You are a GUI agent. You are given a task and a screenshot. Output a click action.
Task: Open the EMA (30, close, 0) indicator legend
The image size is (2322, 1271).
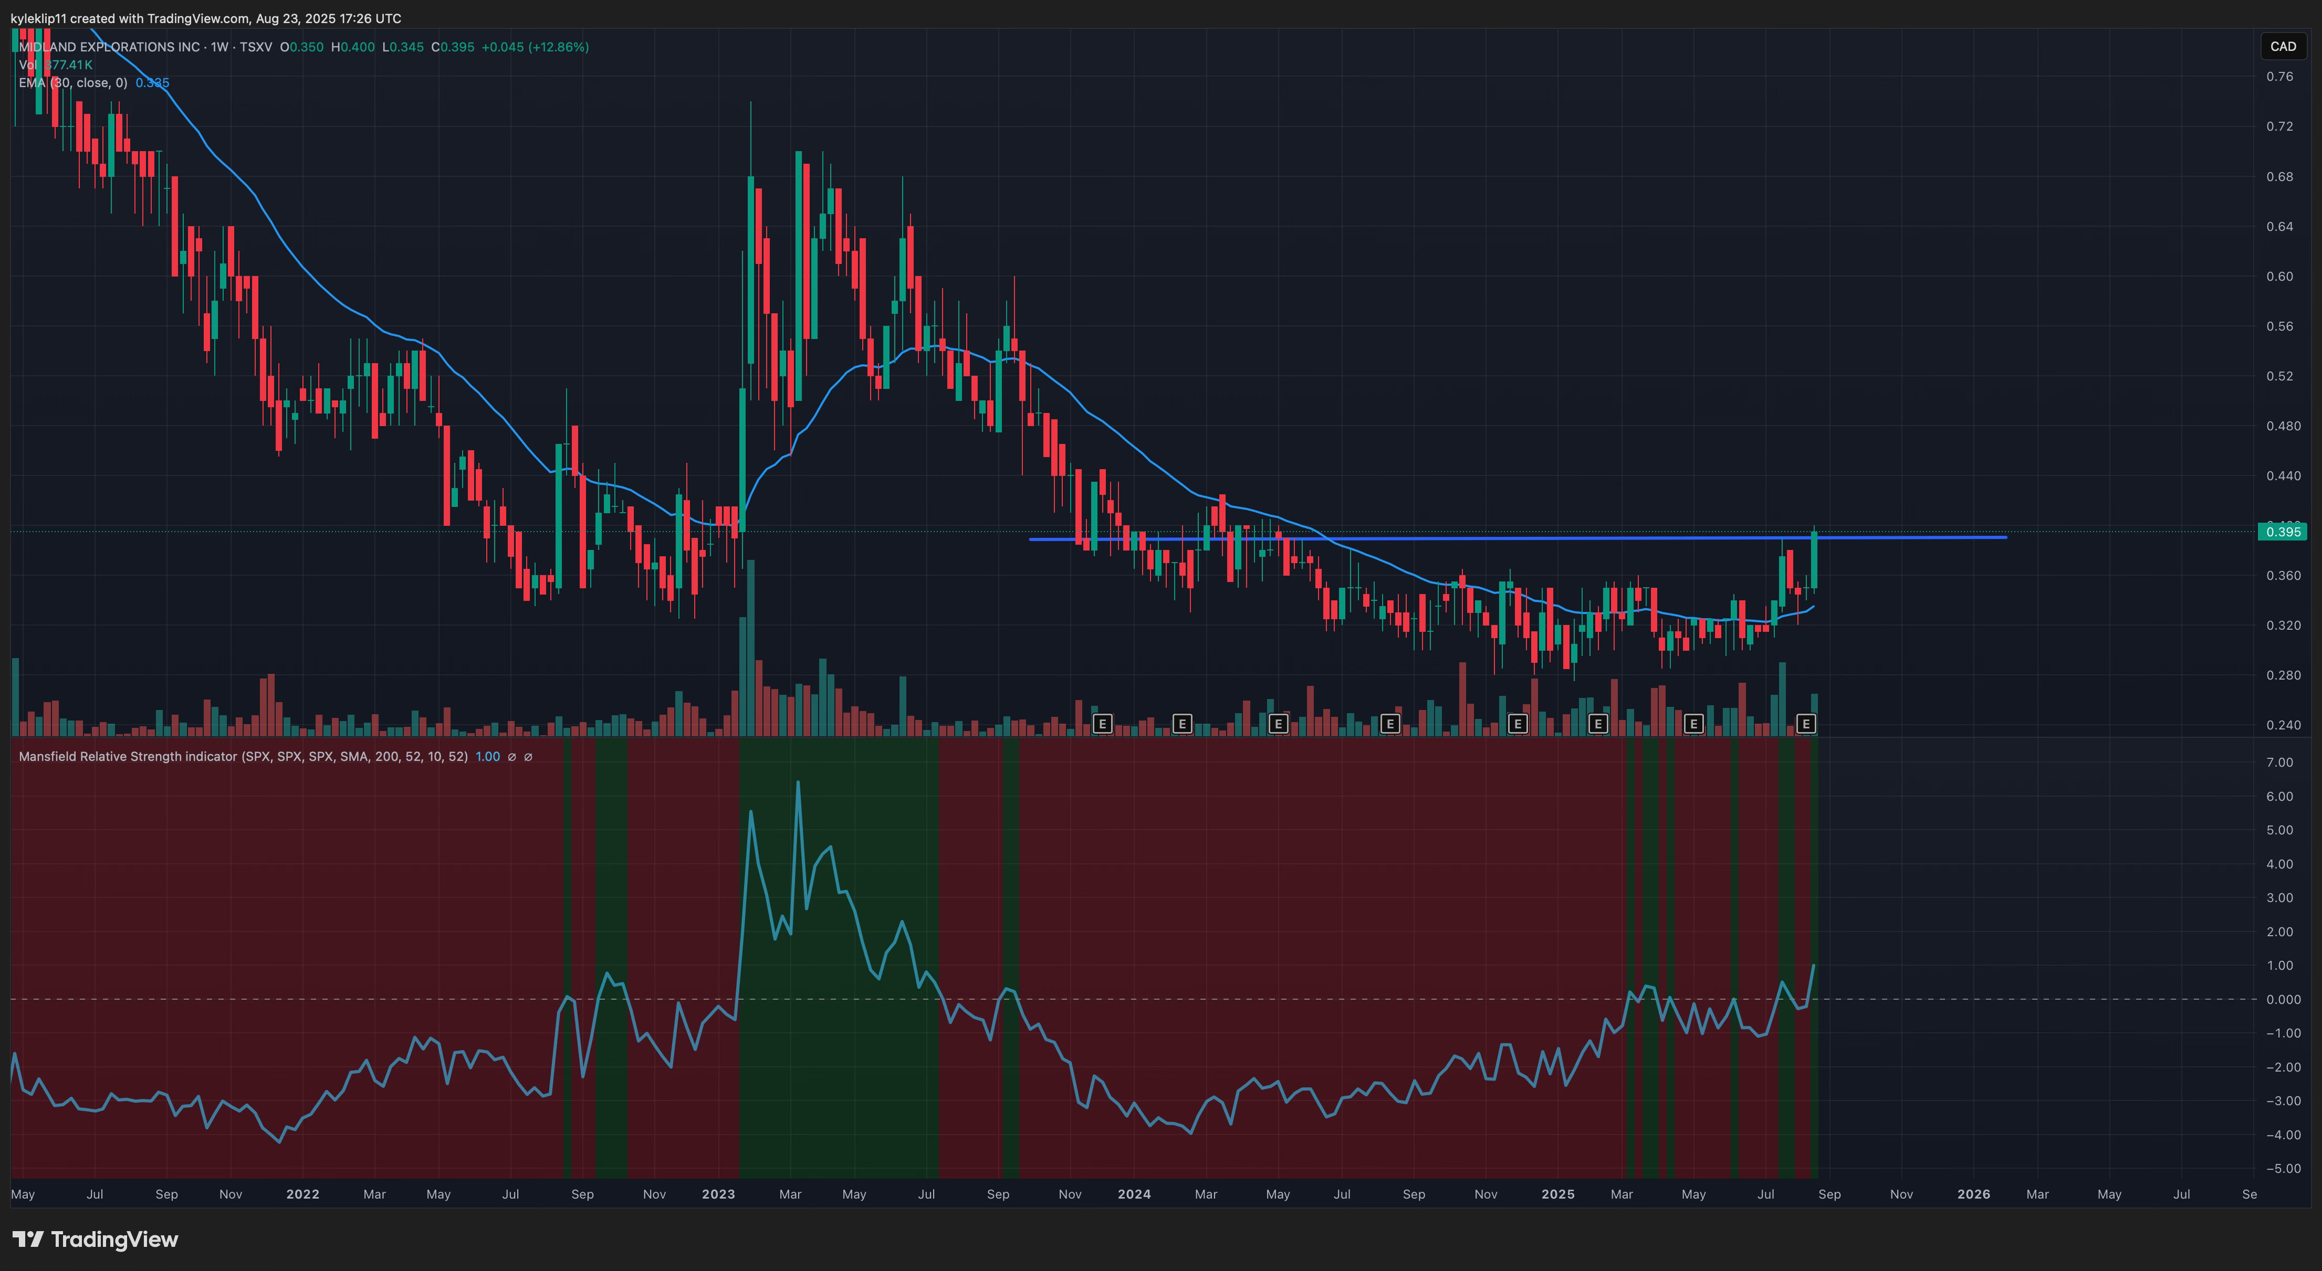[x=73, y=83]
